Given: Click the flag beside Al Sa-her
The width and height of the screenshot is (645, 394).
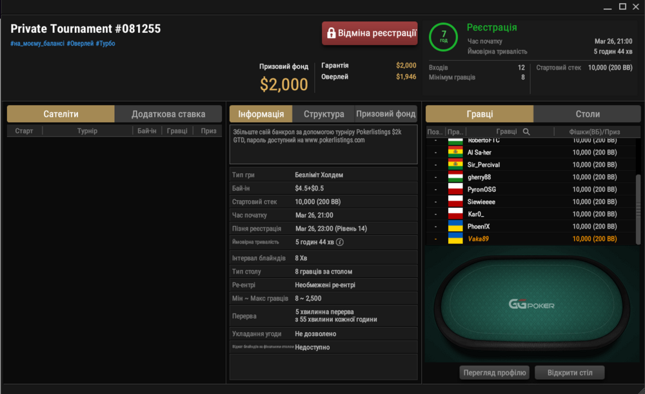Looking at the screenshot, I should (455, 153).
